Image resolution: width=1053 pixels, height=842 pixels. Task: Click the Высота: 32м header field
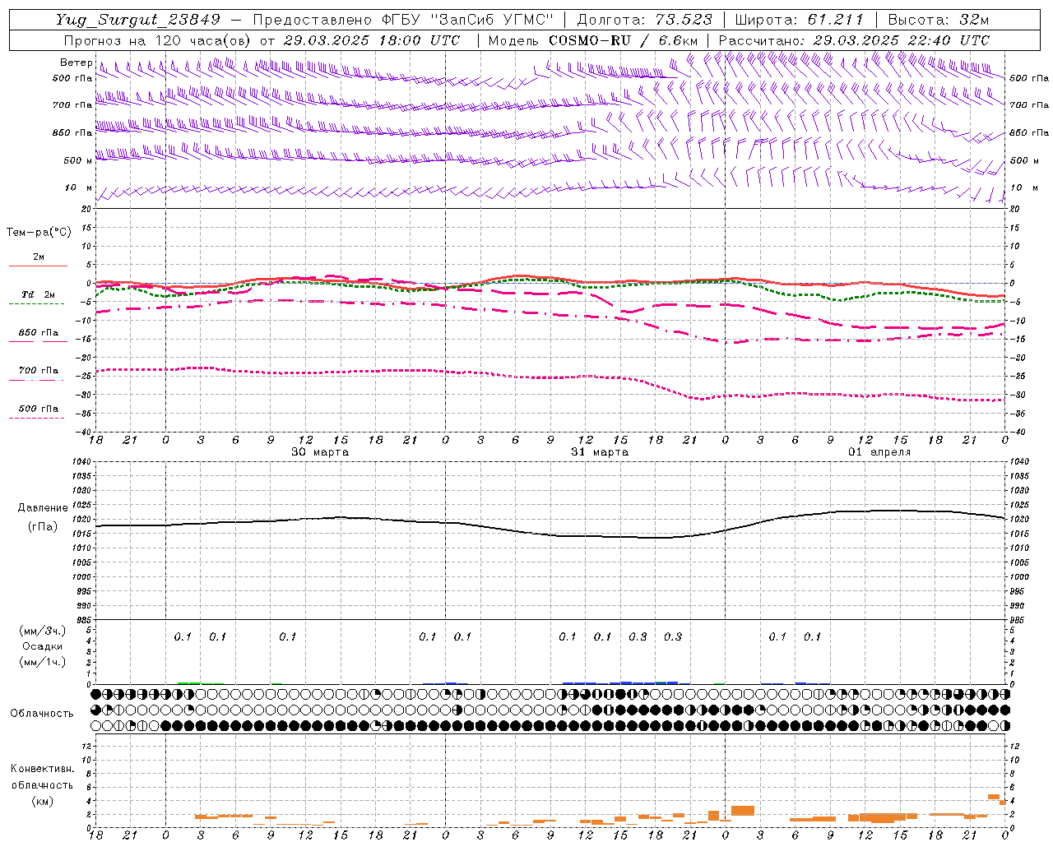coord(939,20)
